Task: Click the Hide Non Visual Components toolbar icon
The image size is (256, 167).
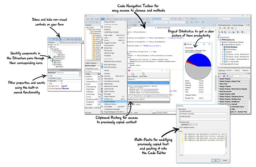Action: tap(60, 39)
